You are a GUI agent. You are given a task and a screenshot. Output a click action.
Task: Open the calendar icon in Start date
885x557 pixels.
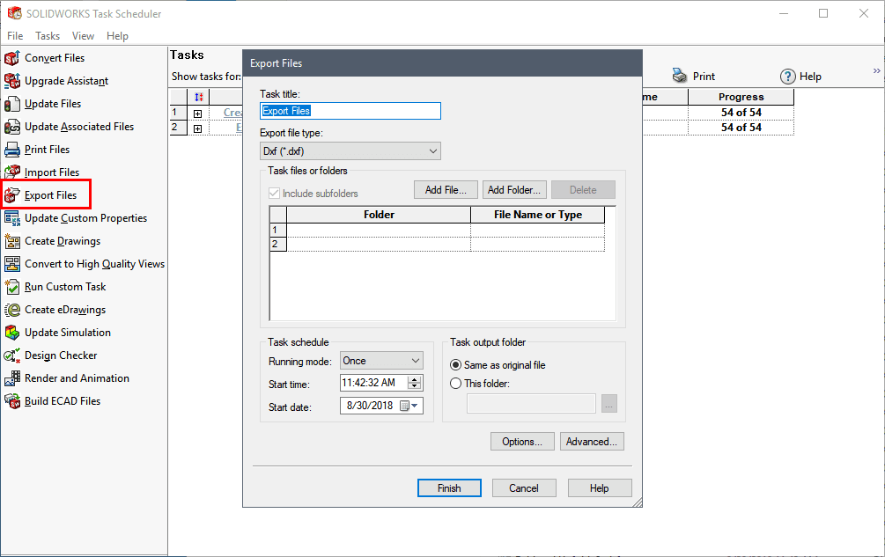pyautogui.click(x=404, y=406)
